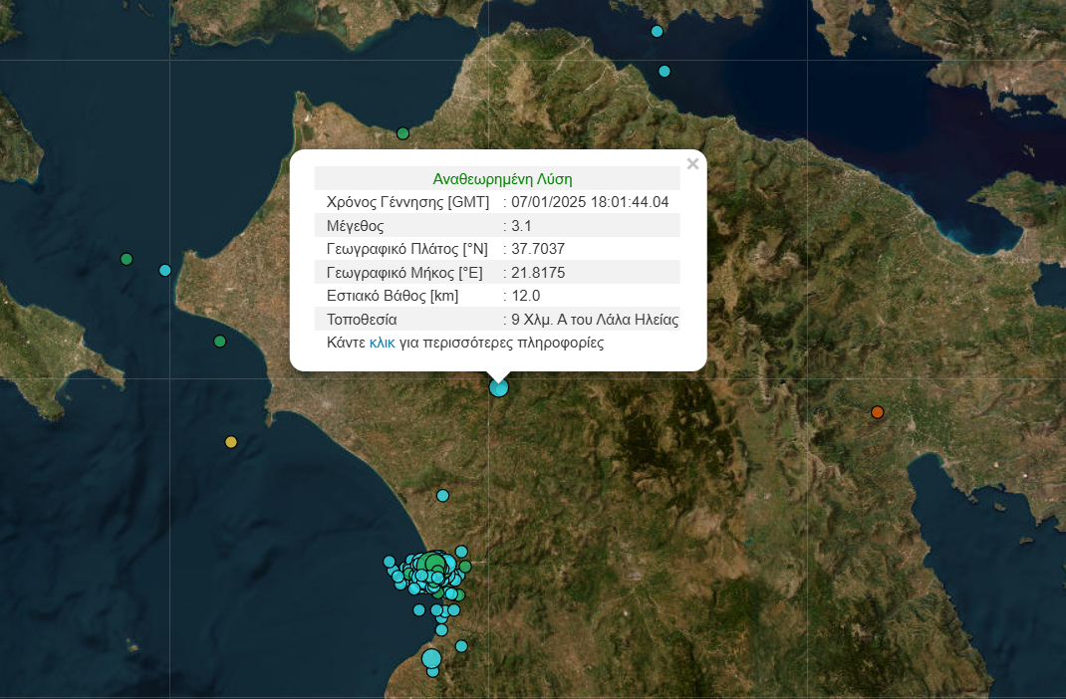Click the green sea marker above the yellow one
This screenshot has height=699, width=1066.
coord(220,342)
